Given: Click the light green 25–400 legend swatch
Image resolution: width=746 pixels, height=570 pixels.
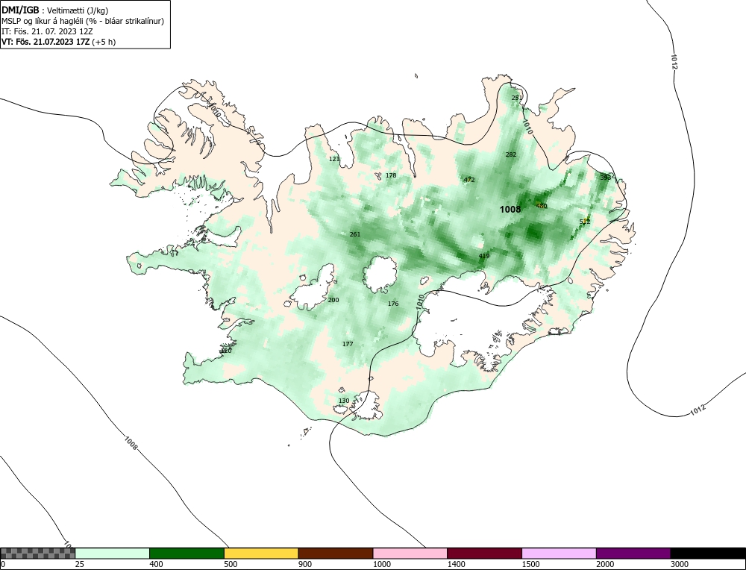Looking at the screenshot, I should (113, 554).
